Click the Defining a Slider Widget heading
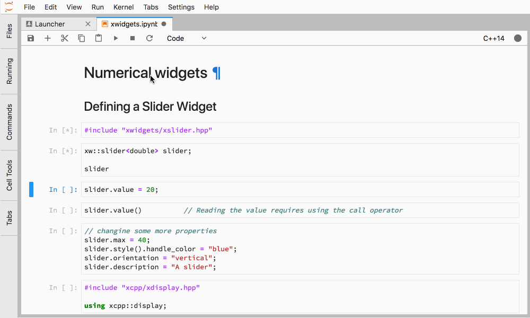Screen dimensions: 530x318 pyautogui.click(x=150, y=107)
